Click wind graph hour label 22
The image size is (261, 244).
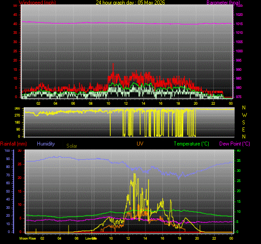pos(213,103)
